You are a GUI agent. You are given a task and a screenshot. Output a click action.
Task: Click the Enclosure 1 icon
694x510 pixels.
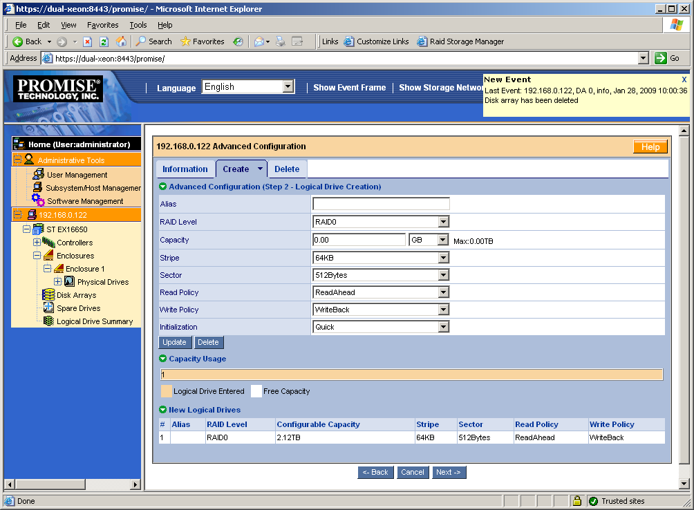coord(59,269)
